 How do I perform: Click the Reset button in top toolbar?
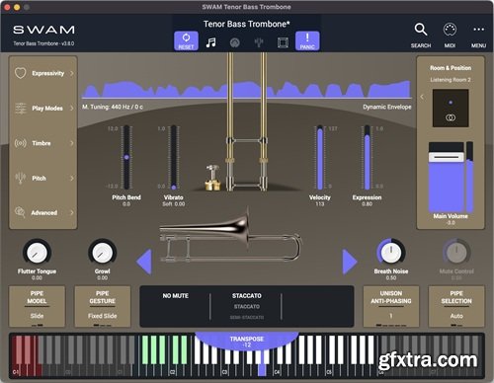pos(186,40)
